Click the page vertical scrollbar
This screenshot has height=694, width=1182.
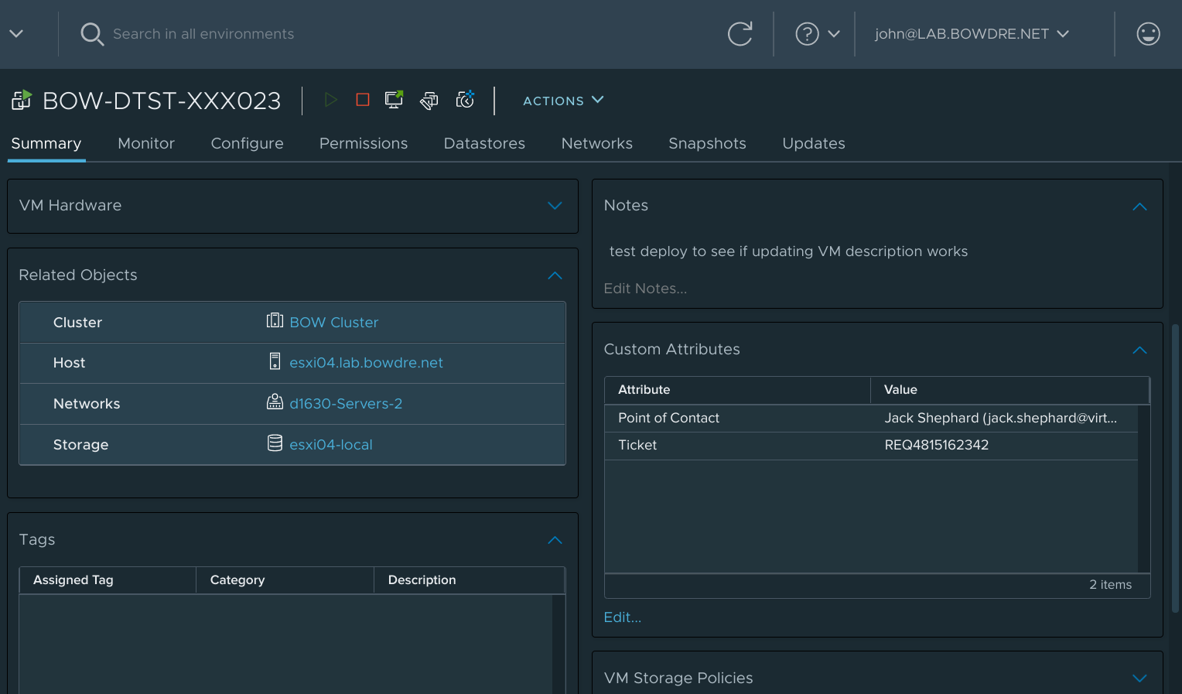[x=1175, y=468]
